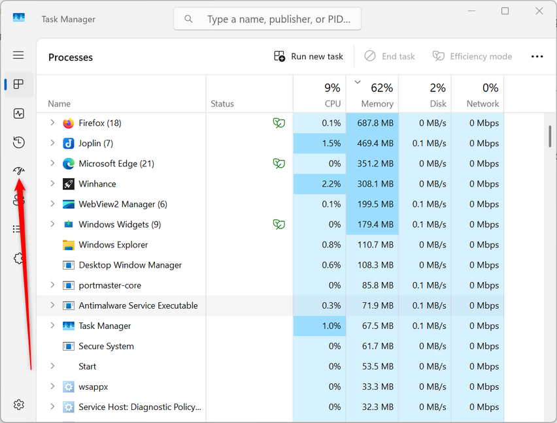Image resolution: width=557 pixels, height=423 pixels.
Task: Select the Antimalware Service Executable name
Action: point(138,305)
